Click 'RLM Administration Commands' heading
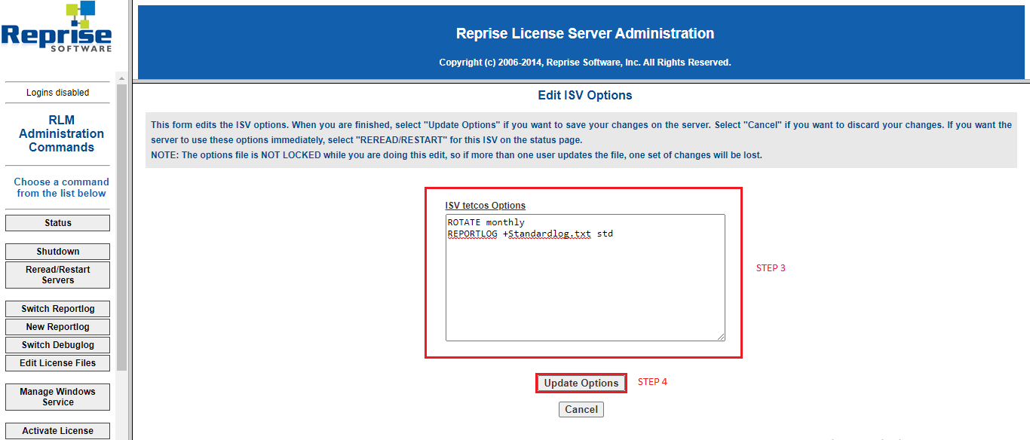Screen dimensions: 1030x440 coord(62,133)
